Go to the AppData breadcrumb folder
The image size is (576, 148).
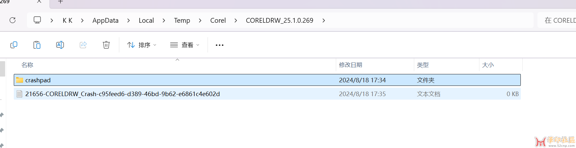coord(105,21)
